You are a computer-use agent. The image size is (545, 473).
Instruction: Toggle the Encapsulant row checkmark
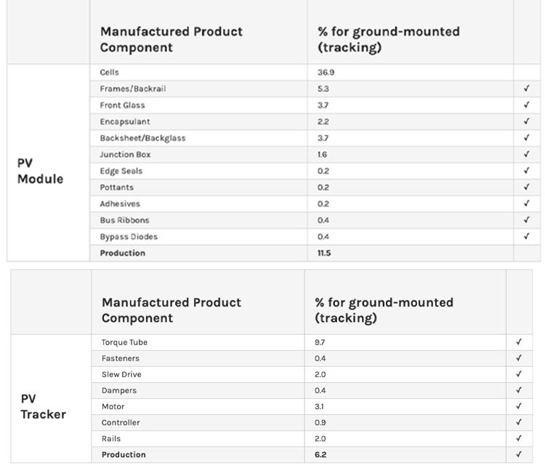point(527,121)
